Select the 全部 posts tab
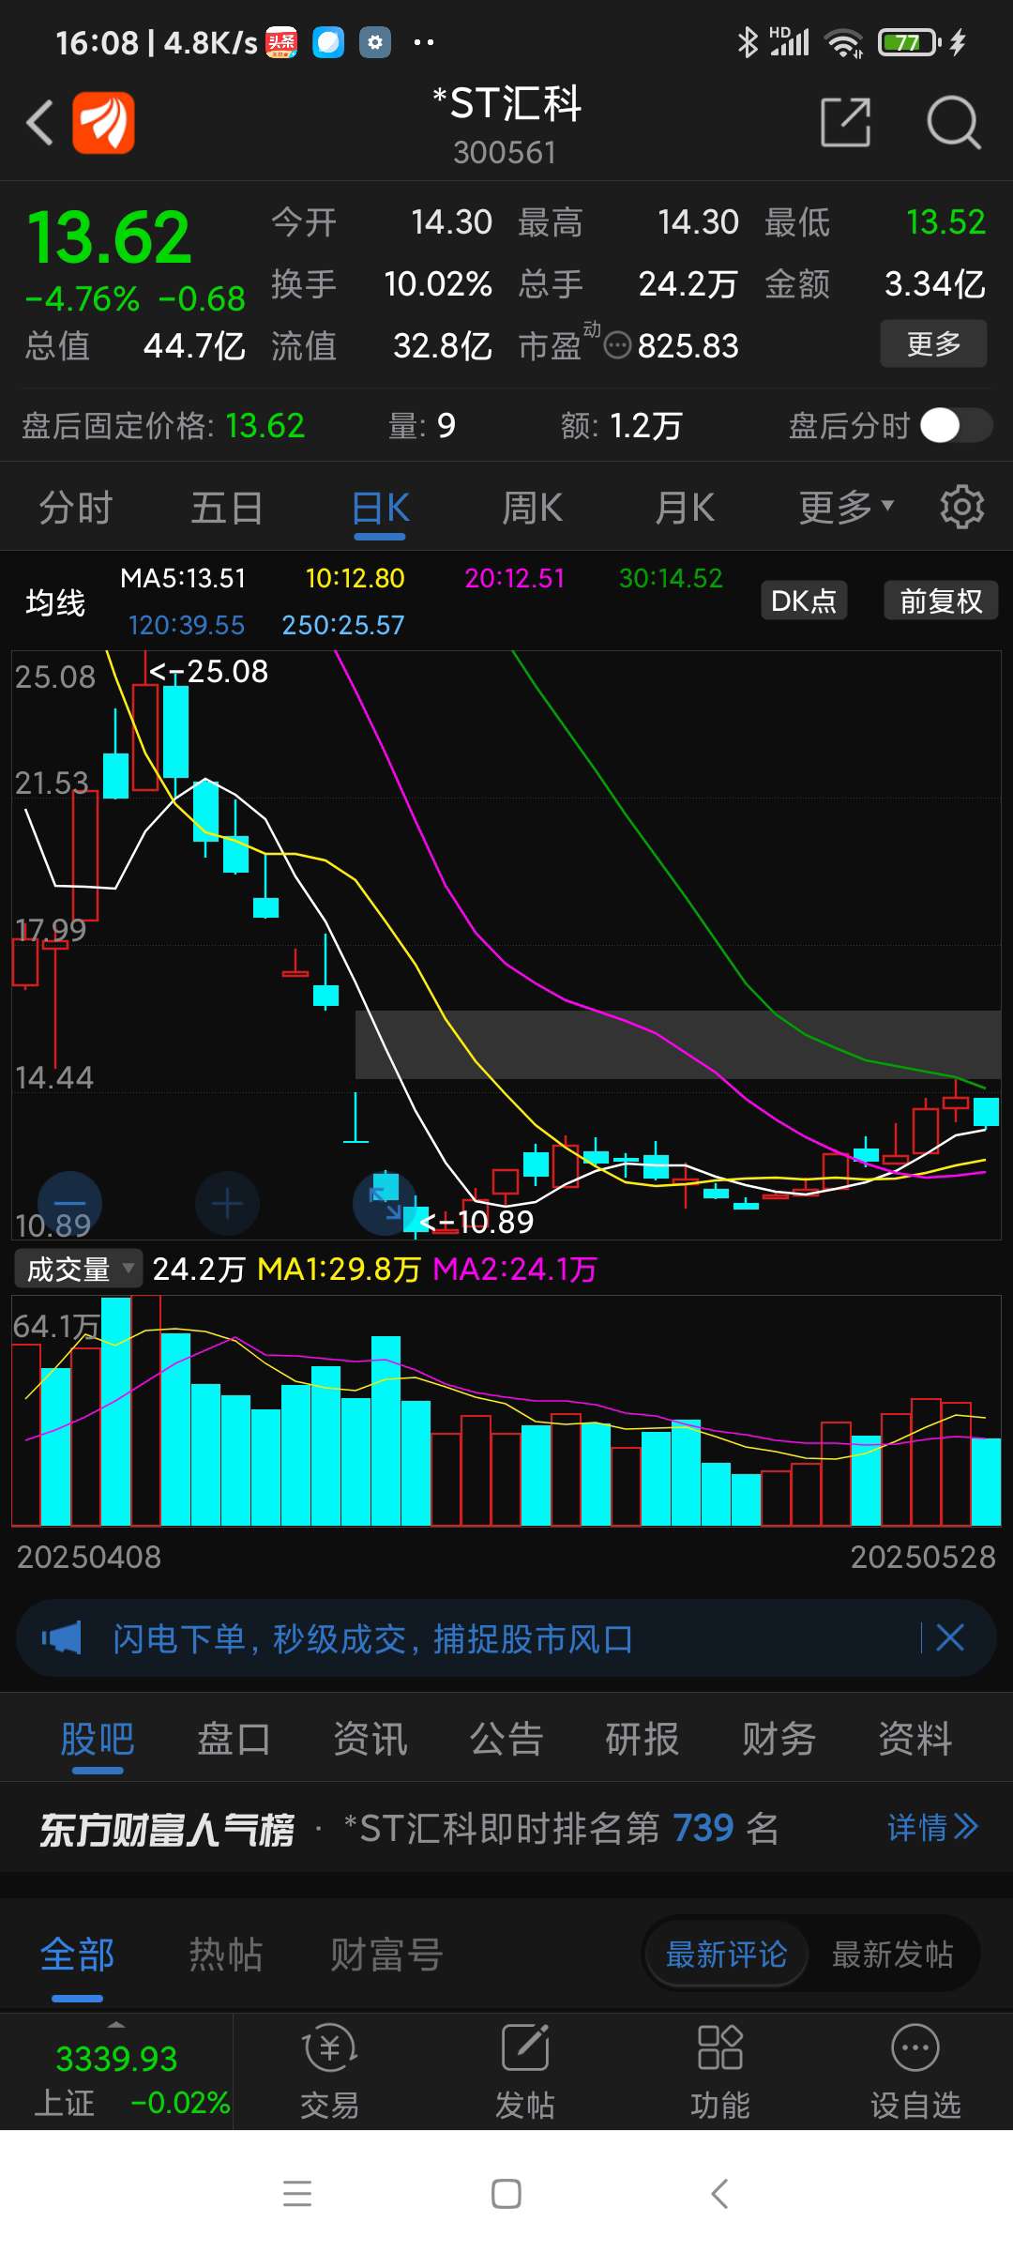The width and height of the screenshot is (1013, 2252). point(77,1955)
